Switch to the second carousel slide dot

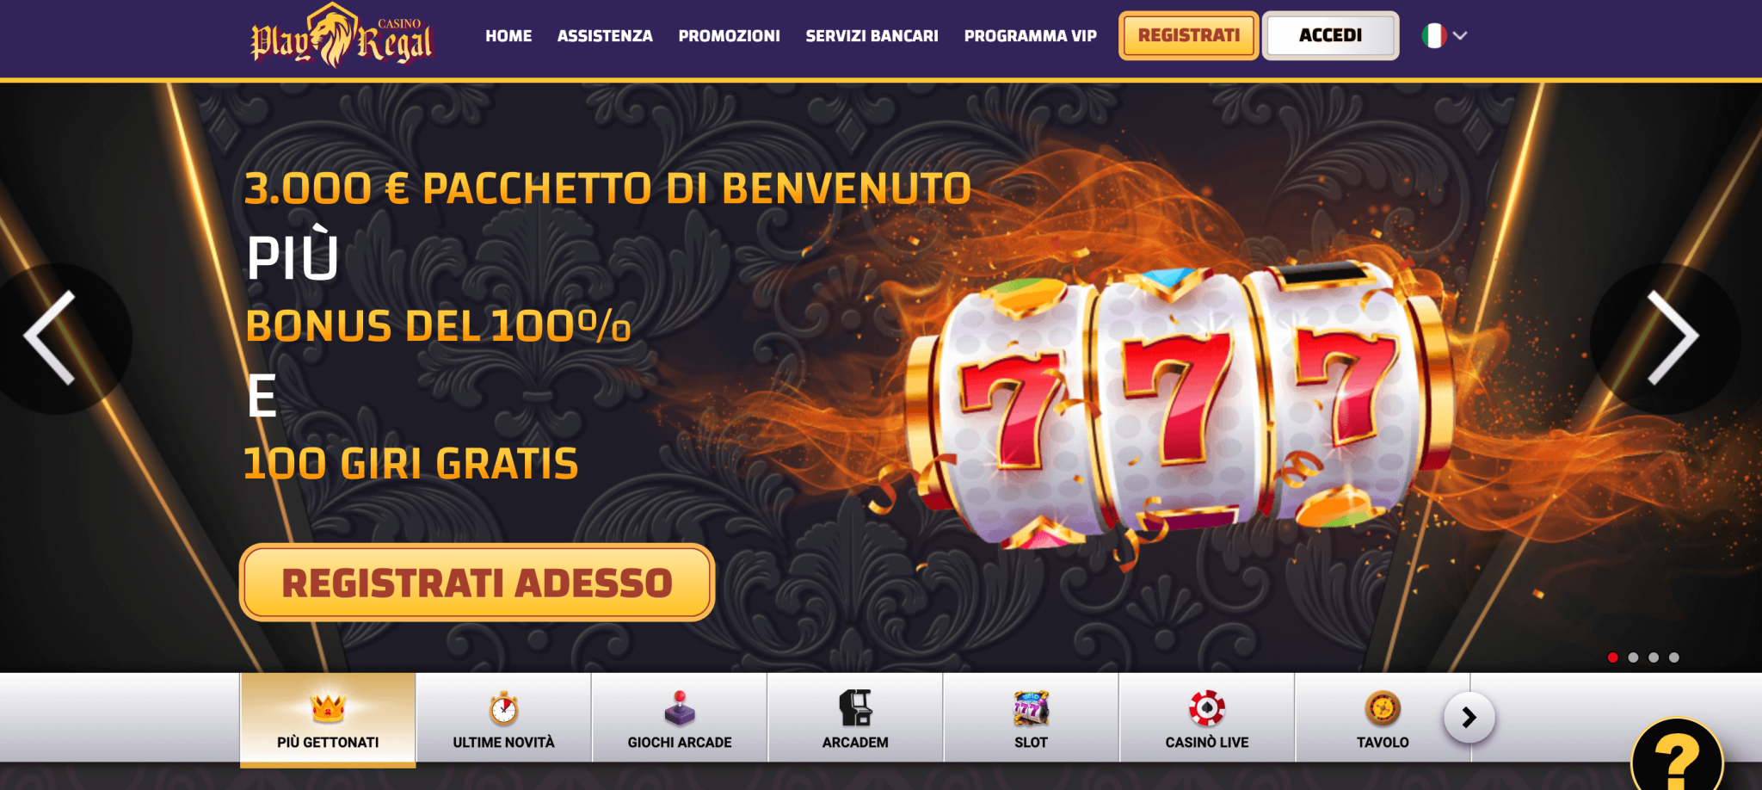click(x=1633, y=657)
